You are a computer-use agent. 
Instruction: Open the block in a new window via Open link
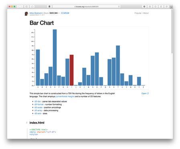point(145,93)
